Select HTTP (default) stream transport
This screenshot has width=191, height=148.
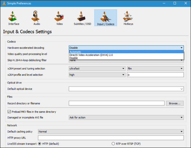pyautogui.click(x=40, y=144)
